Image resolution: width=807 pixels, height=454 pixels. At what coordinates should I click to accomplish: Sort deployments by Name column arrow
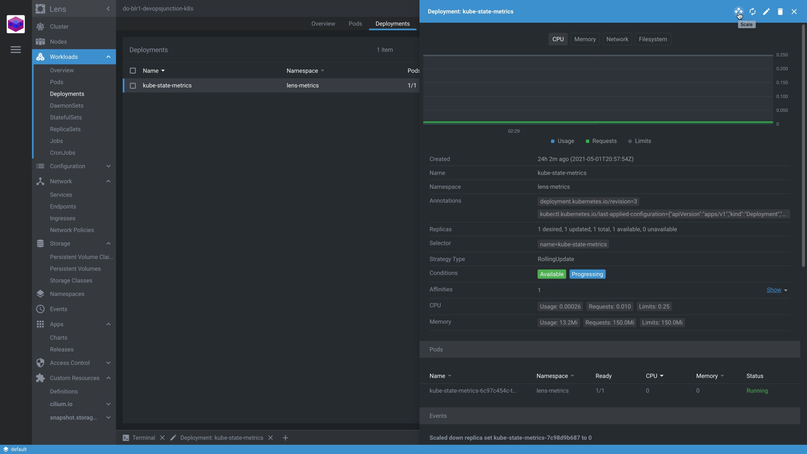coord(163,71)
